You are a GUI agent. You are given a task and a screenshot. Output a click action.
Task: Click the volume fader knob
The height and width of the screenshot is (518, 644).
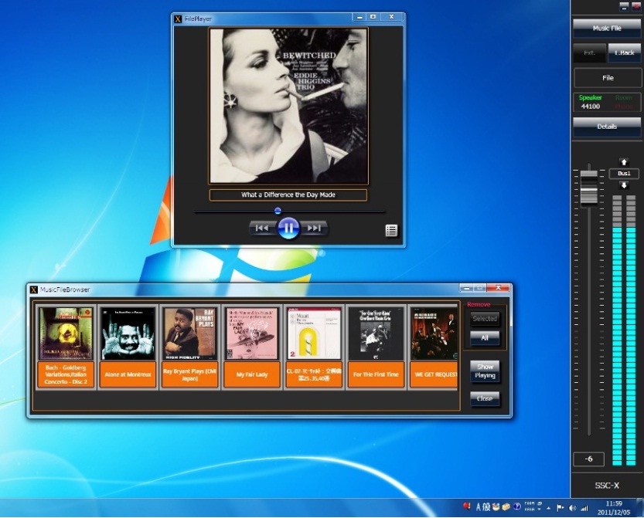coord(589,185)
